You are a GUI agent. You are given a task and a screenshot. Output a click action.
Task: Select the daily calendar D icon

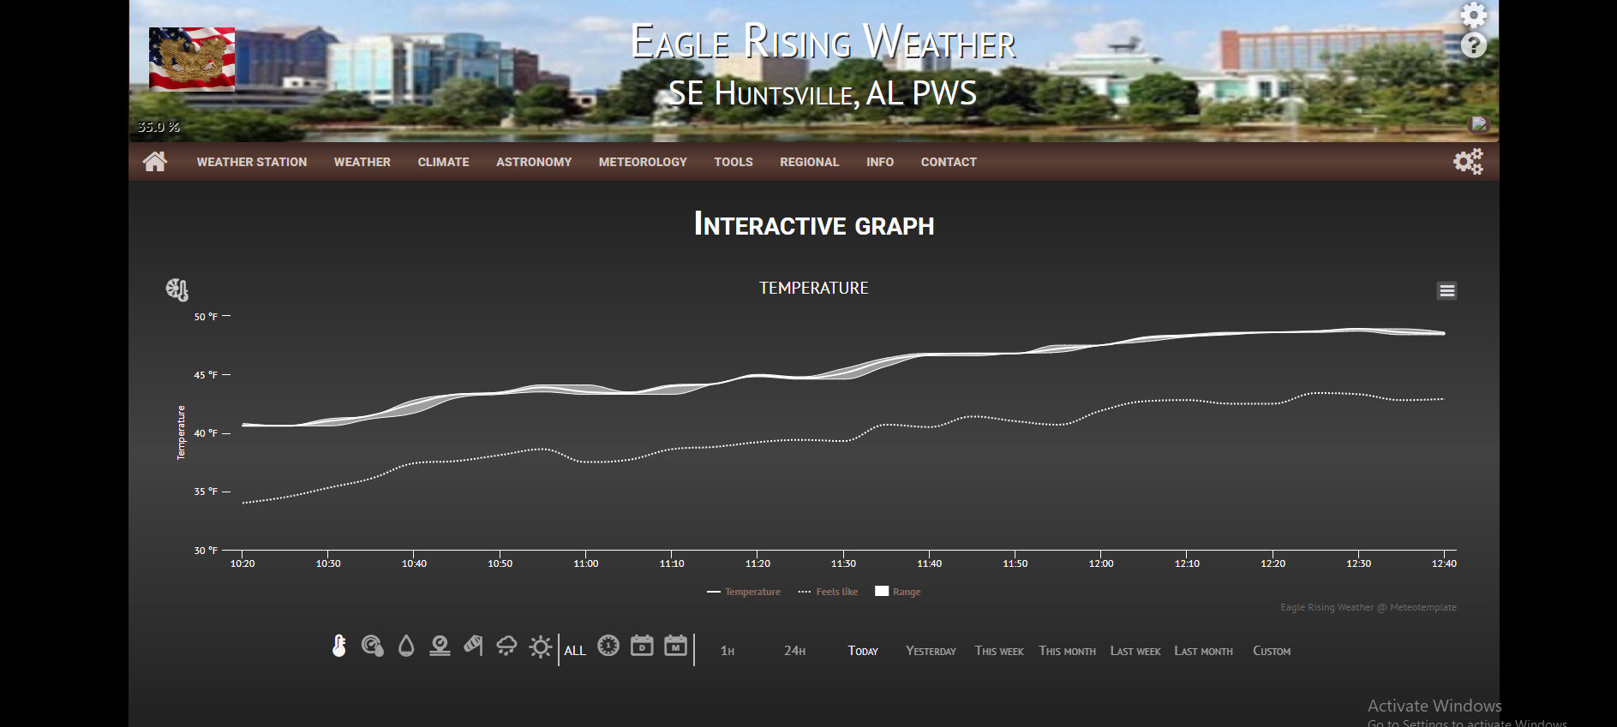642,646
